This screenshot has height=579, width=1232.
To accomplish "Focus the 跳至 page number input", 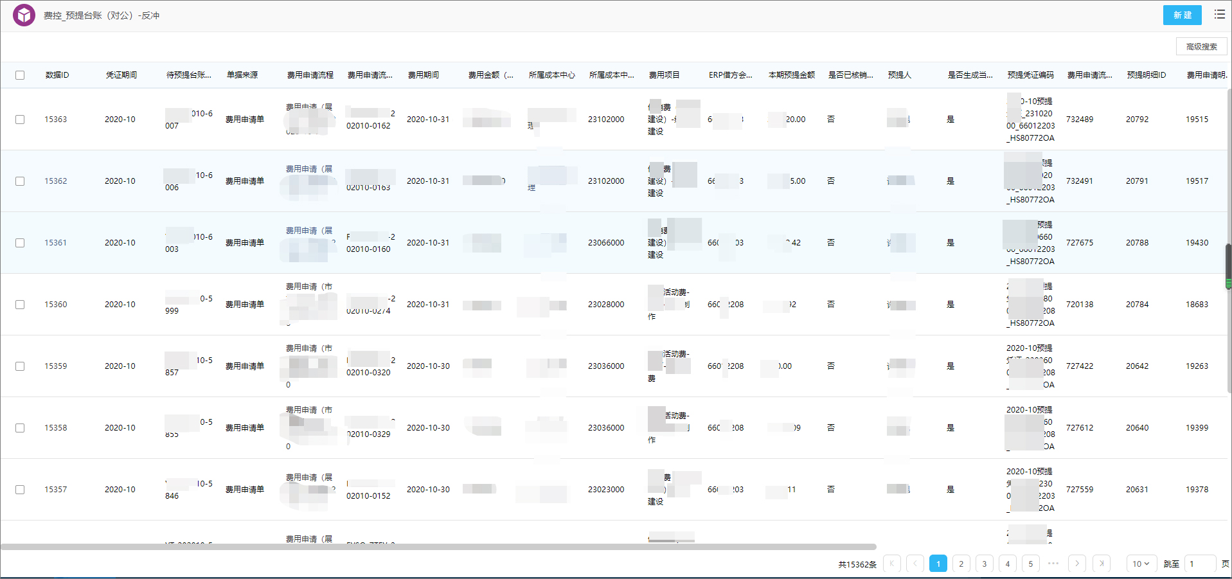I will pyautogui.click(x=1199, y=564).
